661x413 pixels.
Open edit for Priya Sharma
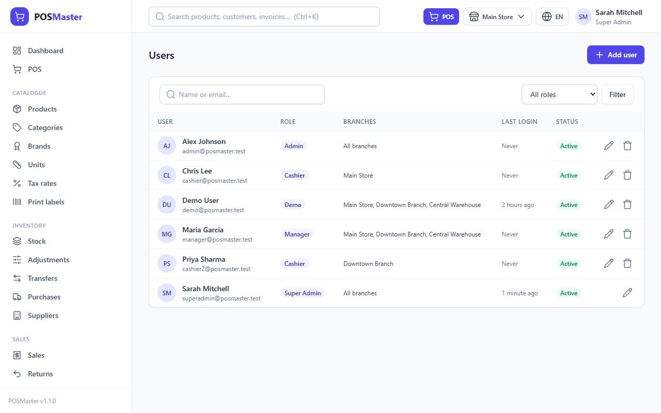[x=609, y=263]
